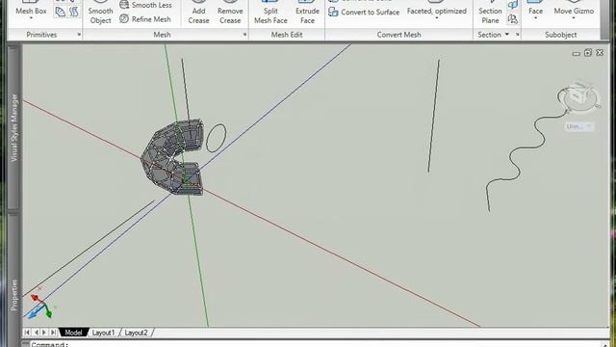The width and height of the screenshot is (616, 347).
Task: Select the Smooth Less icon
Action: click(124, 5)
